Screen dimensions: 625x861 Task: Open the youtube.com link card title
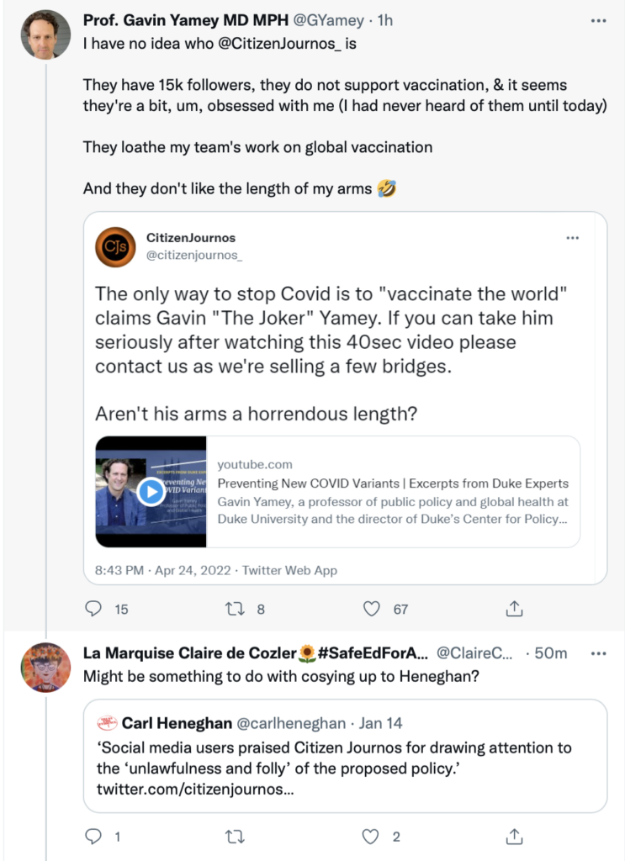[393, 483]
